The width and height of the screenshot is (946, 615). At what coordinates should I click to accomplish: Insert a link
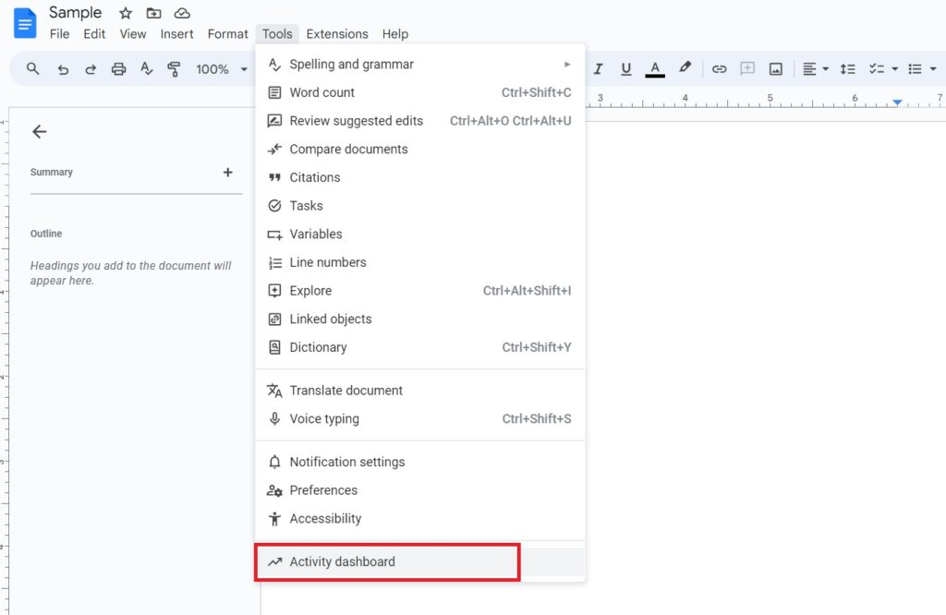tap(720, 68)
